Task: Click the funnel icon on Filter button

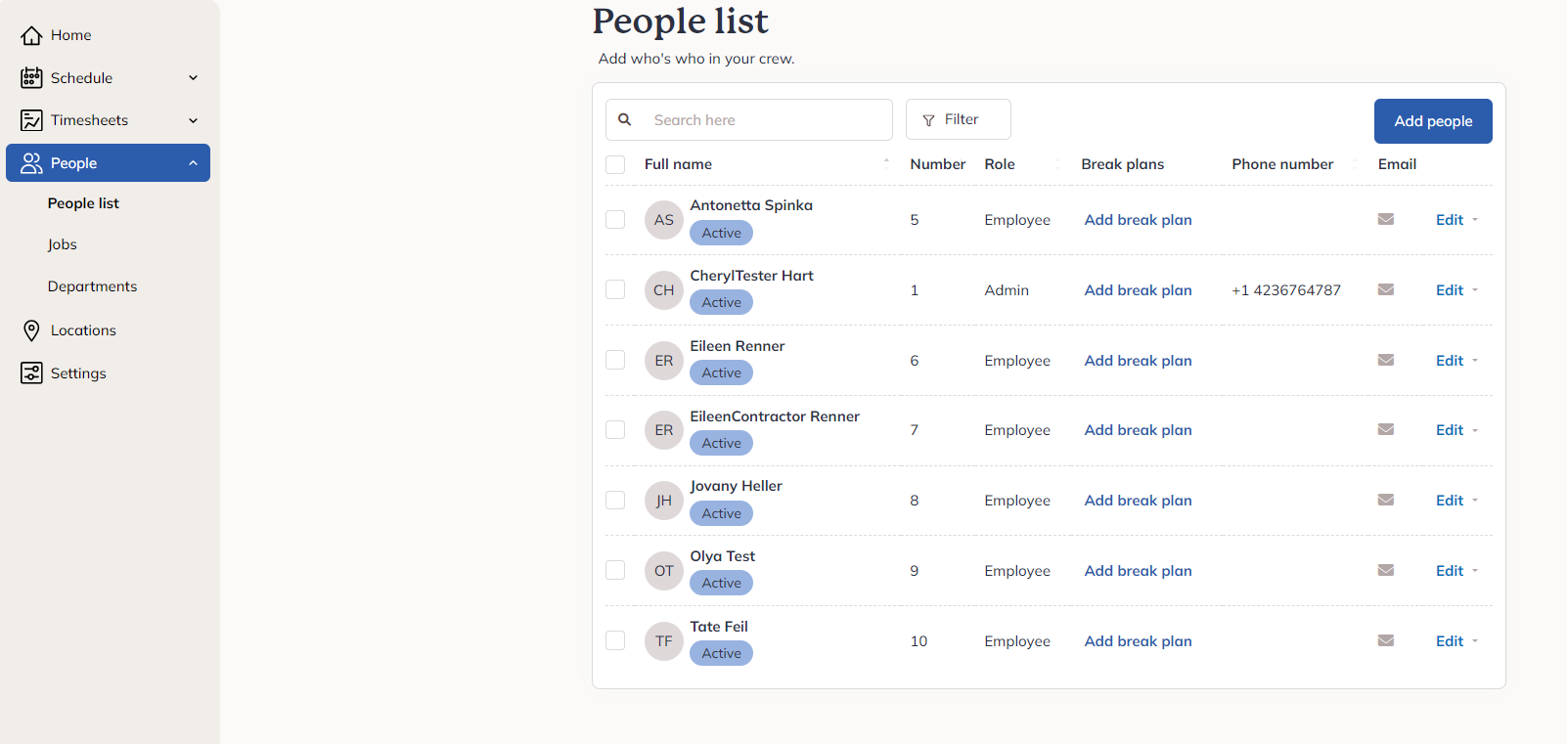Action: [928, 120]
